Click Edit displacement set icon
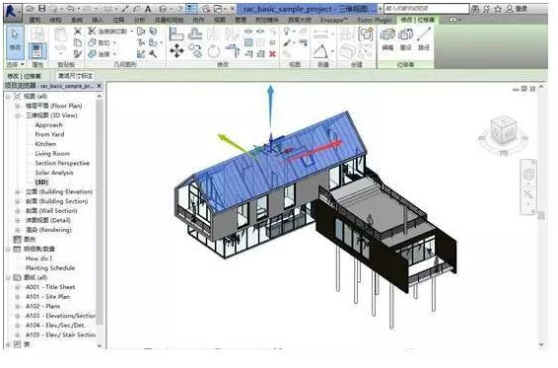 387,38
